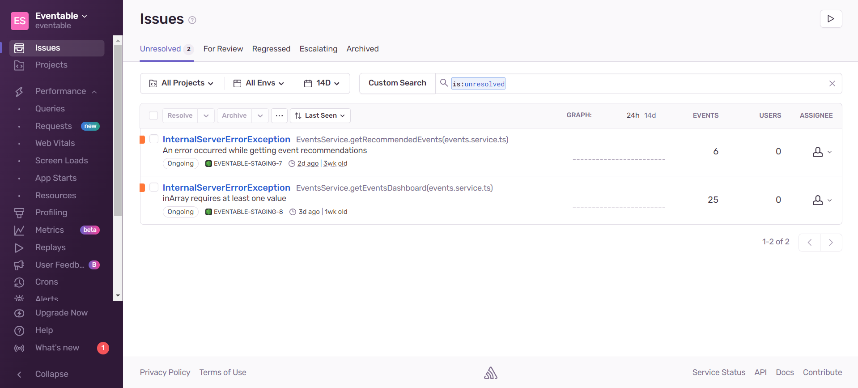Toggle the select-all issues checkbox

[153, 115]
